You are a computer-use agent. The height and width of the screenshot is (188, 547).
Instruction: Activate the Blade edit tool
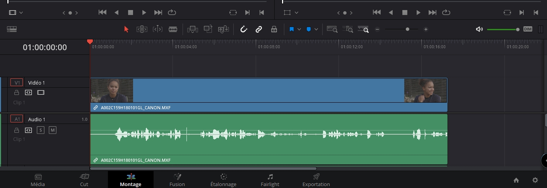tap(173, 29)
